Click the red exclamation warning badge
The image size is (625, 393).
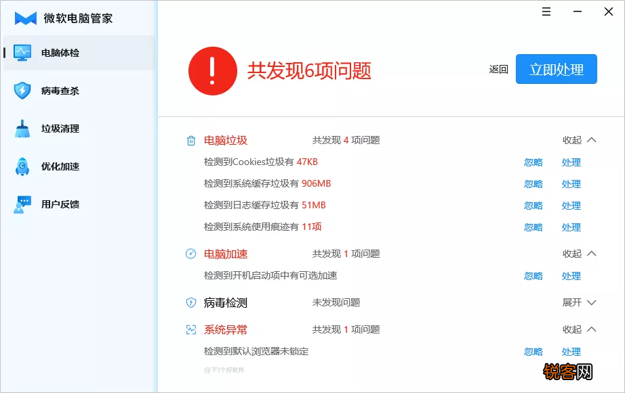[213, 70]
